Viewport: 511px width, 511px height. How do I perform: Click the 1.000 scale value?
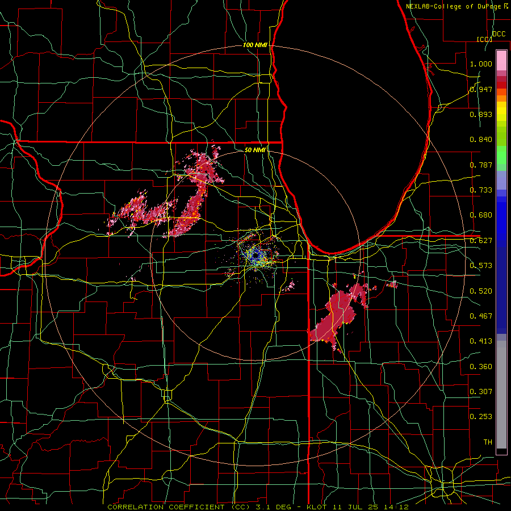click(481, 64)
